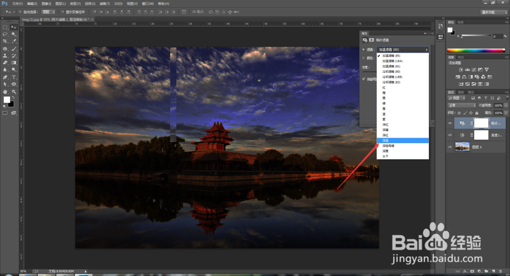Expand Properties panel double-arrow
Viewport: 510px width, 276px height.
tap(425, 34)
